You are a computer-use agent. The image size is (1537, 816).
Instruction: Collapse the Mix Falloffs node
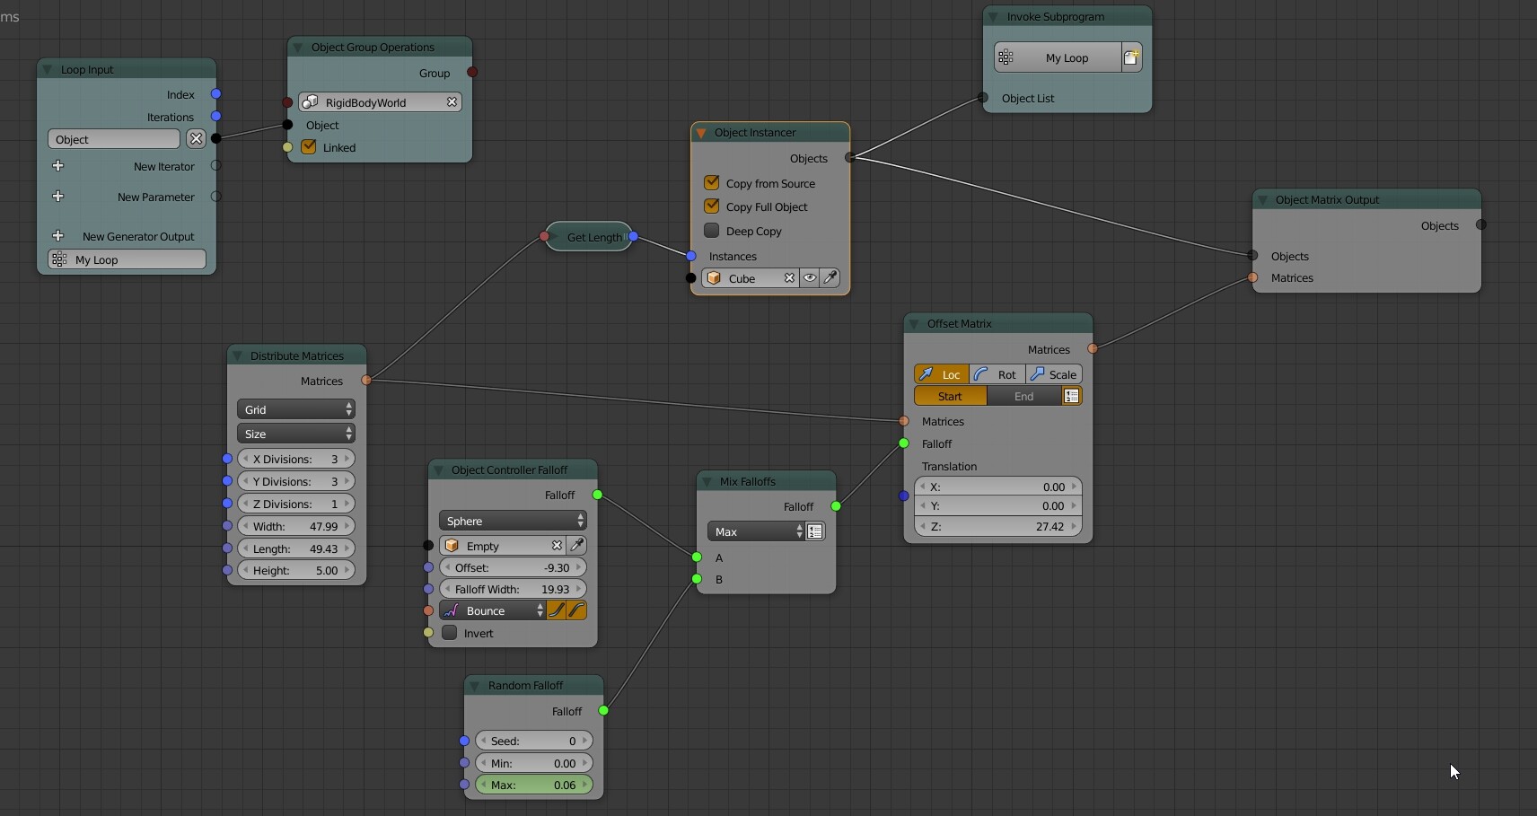tap(707, 482)
